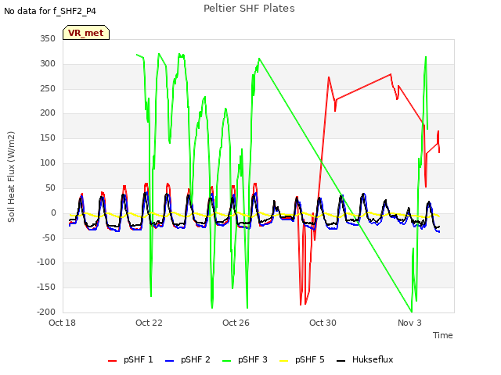Click the -100 y-axis tick label
501x375 pixels.
click(46, 262)
